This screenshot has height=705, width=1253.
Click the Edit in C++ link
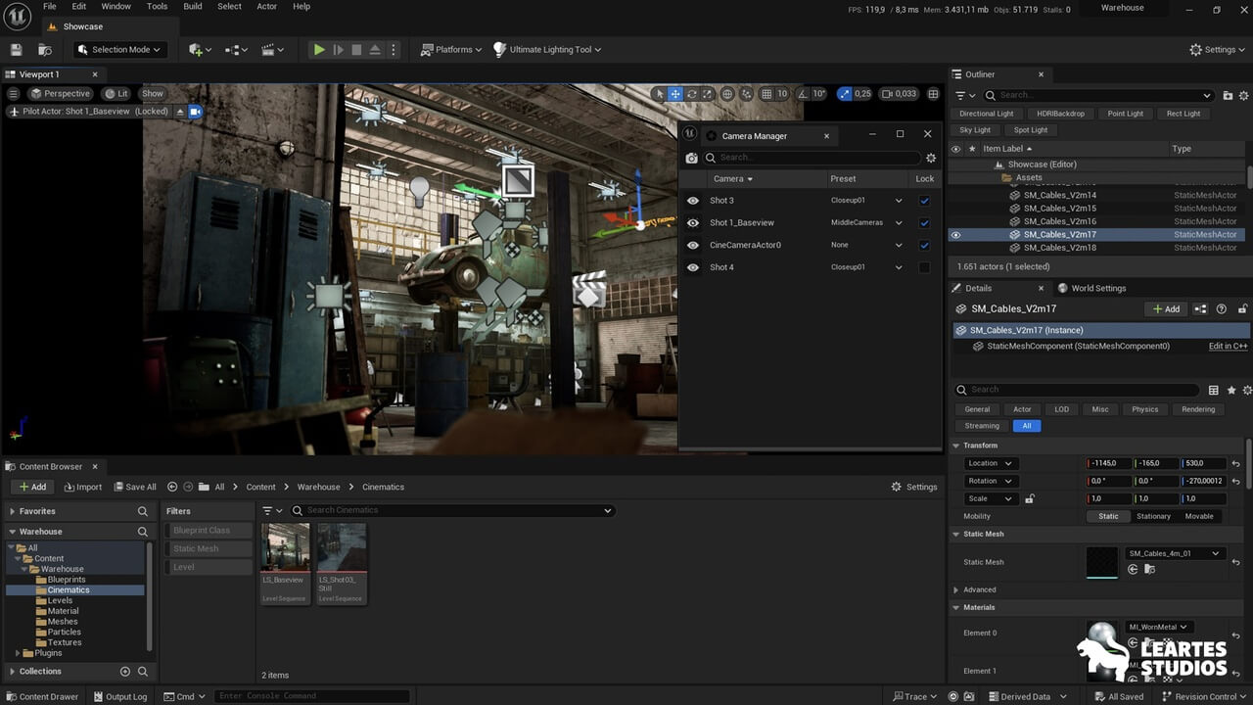click(x=1228, y=347)
